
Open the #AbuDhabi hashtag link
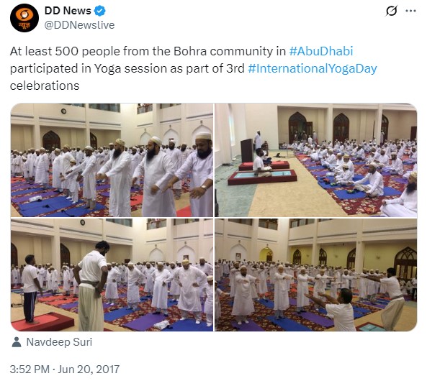[321, 51]
